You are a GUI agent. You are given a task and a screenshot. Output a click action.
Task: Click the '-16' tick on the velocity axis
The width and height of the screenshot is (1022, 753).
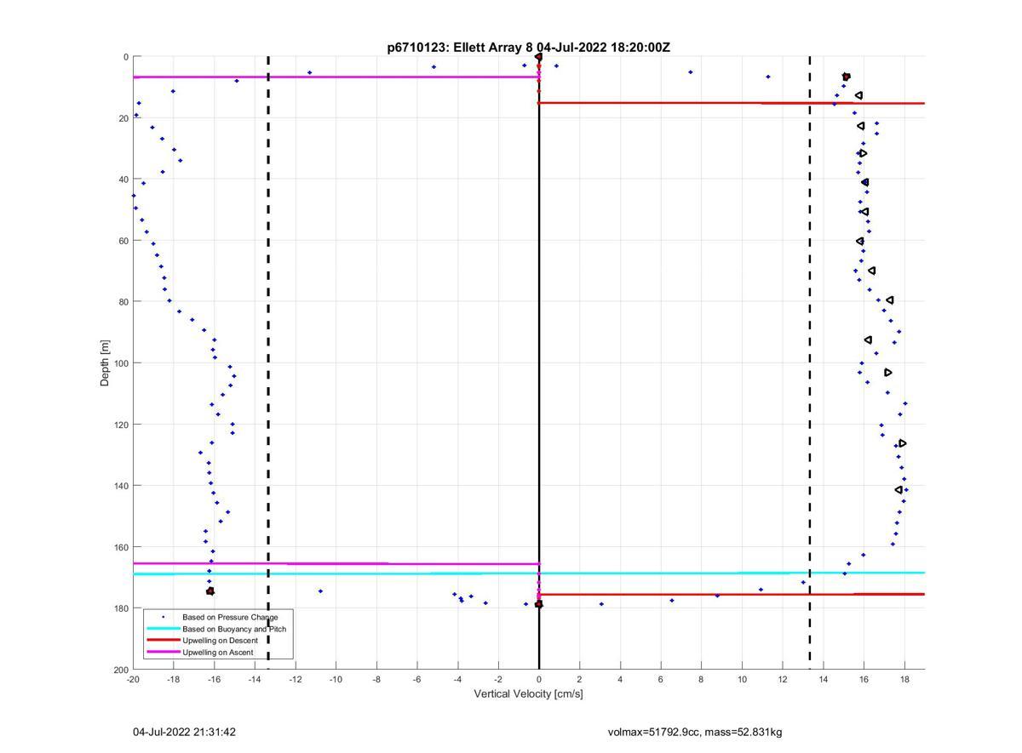tap(214, 679)
